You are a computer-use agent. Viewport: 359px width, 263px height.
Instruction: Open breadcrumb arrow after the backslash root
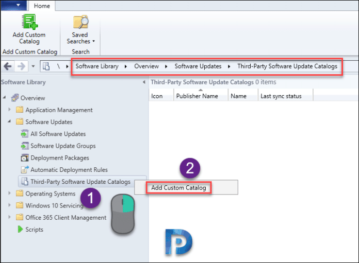pyautogui.click(x=67, y=66)
